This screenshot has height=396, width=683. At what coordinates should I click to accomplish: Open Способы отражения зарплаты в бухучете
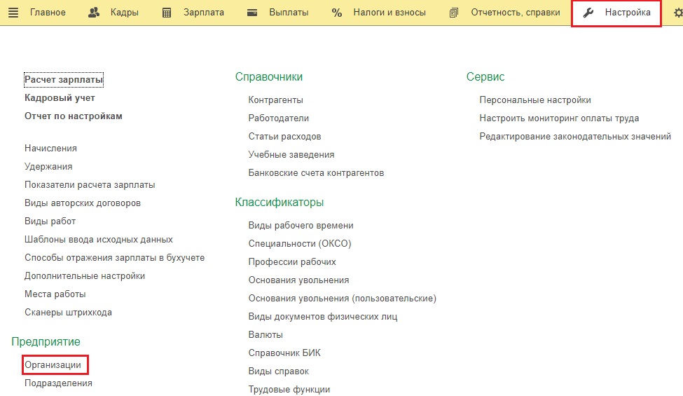(115, 258)
